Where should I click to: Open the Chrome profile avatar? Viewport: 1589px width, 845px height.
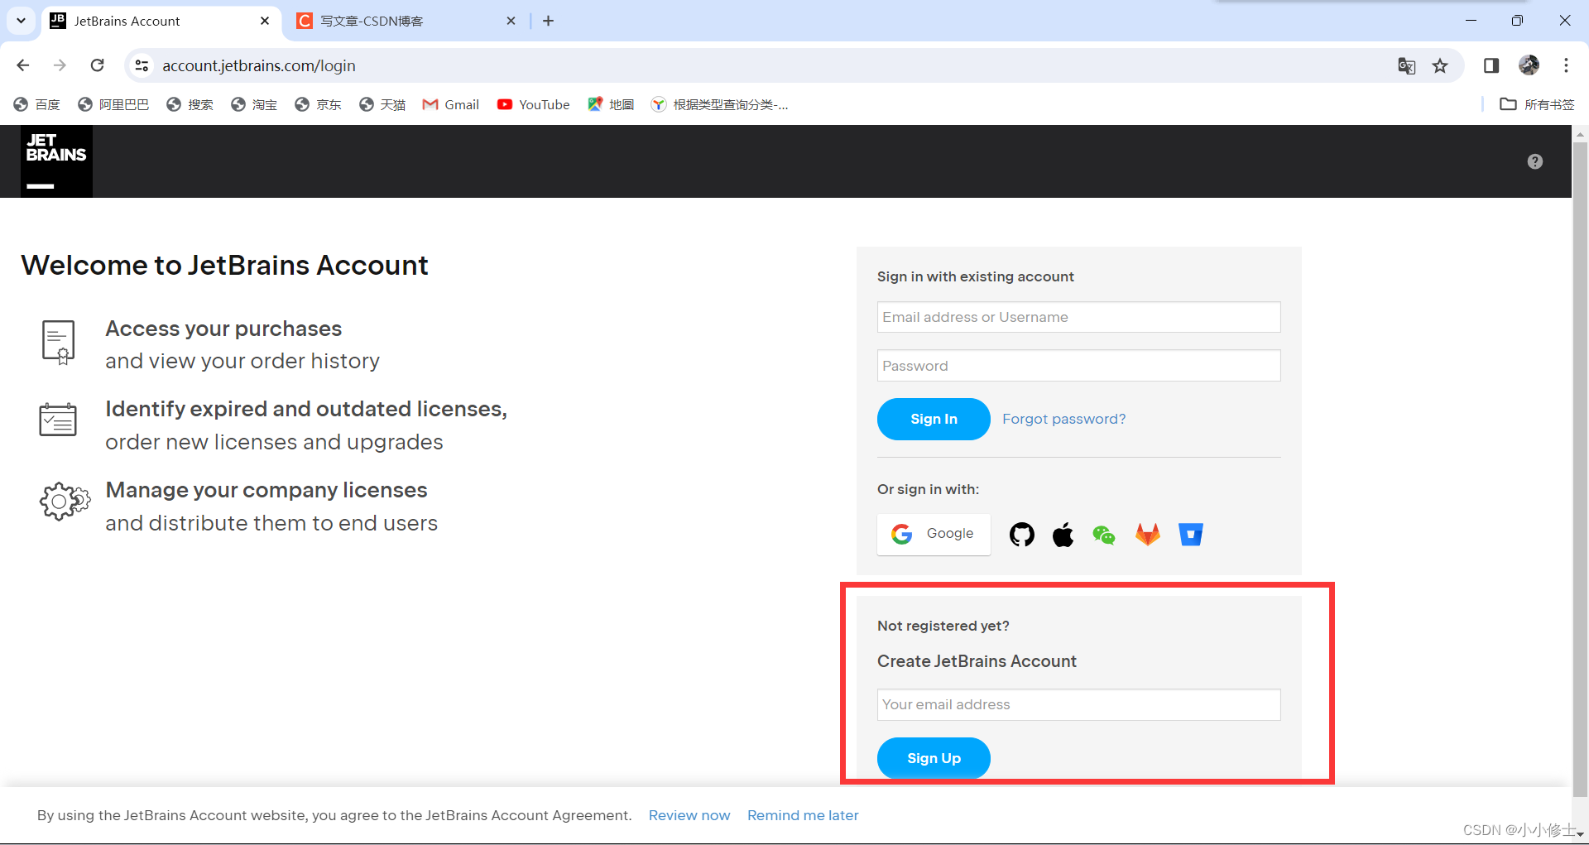(1529, 65)
